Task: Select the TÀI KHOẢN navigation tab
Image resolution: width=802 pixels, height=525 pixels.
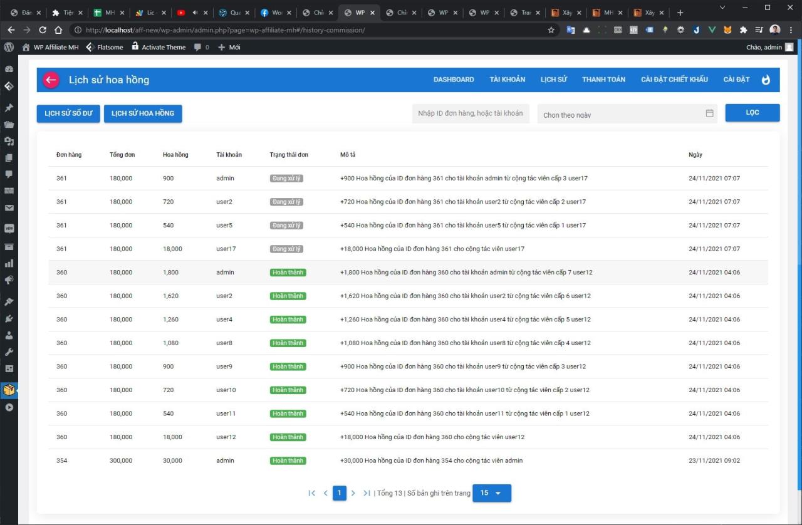Action: (508, 80)
